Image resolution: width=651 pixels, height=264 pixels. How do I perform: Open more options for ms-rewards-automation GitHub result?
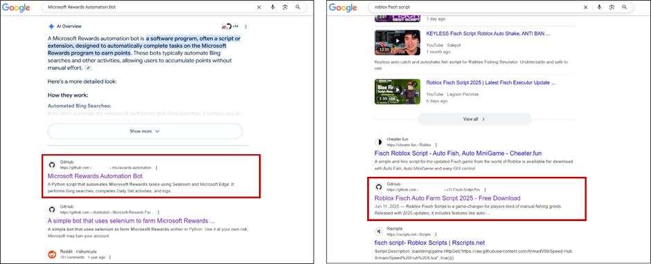point(156,168)
